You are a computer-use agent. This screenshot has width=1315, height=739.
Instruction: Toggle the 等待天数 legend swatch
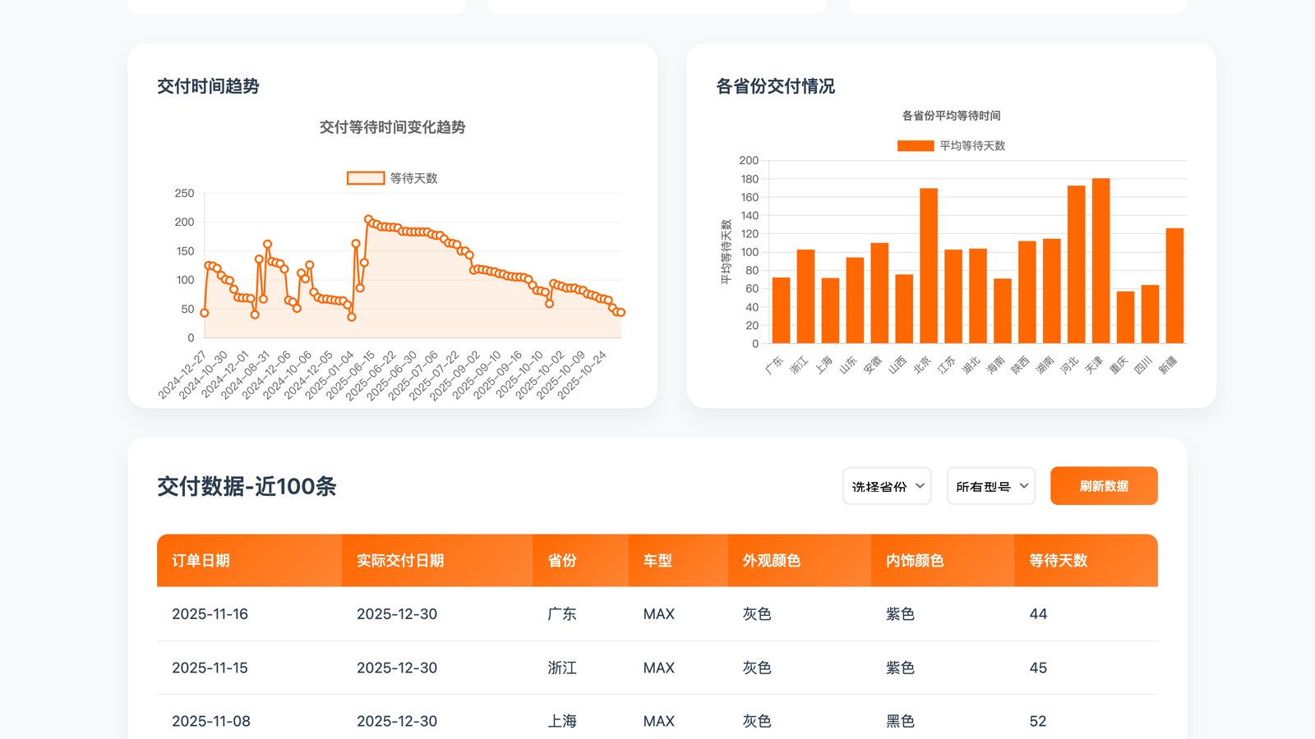pos(366,178)
